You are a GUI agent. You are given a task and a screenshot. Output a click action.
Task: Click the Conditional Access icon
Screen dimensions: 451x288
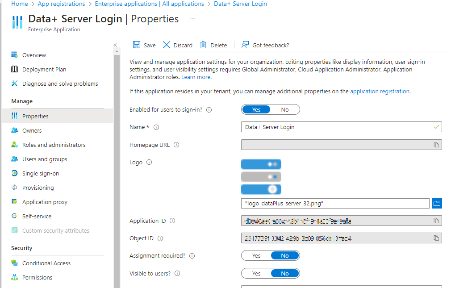pos(14,263)
